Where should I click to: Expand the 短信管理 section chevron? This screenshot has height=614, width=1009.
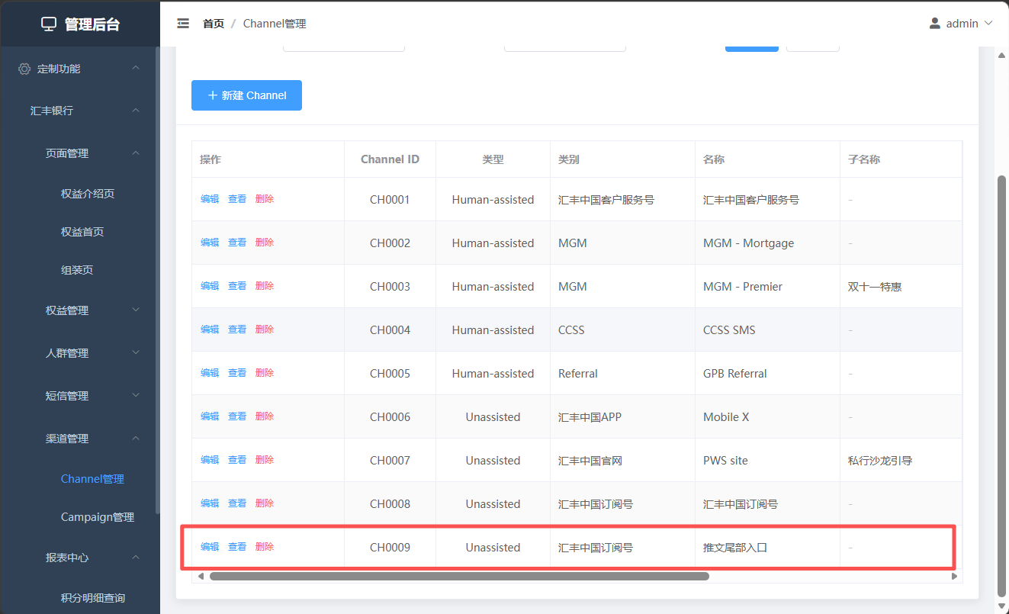click(x=136, y=396)
